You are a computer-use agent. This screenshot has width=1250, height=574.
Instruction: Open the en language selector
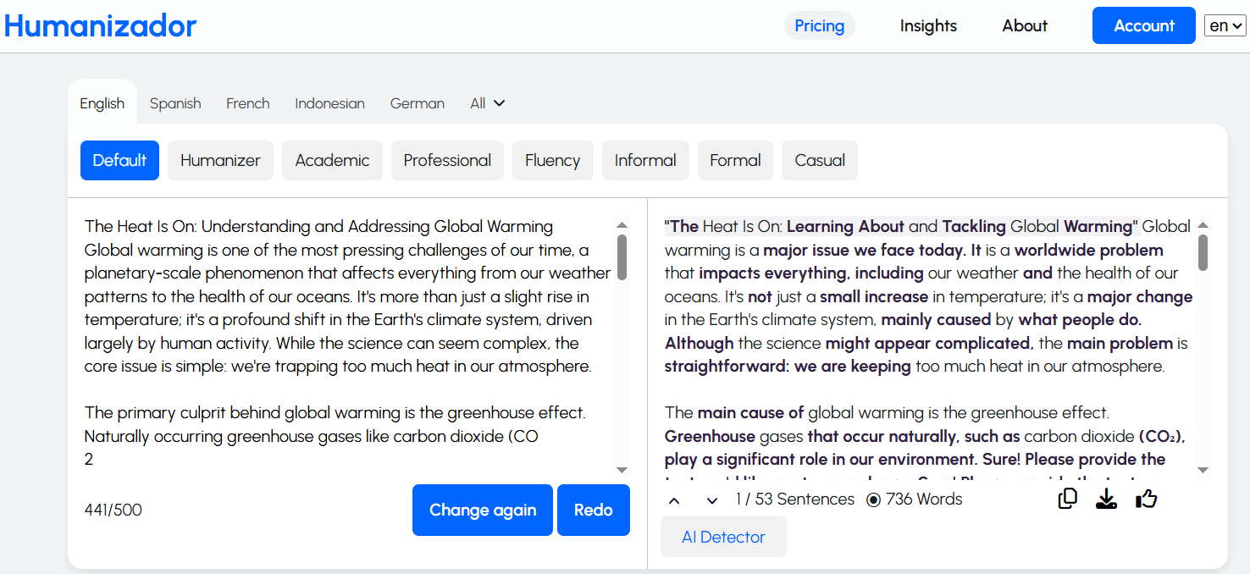(x=1225, y=25)
